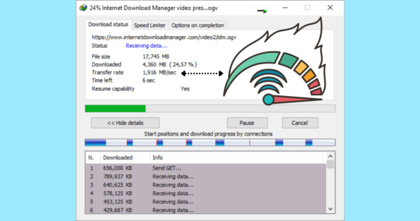Open the Options on completion tab

(197, 25)
